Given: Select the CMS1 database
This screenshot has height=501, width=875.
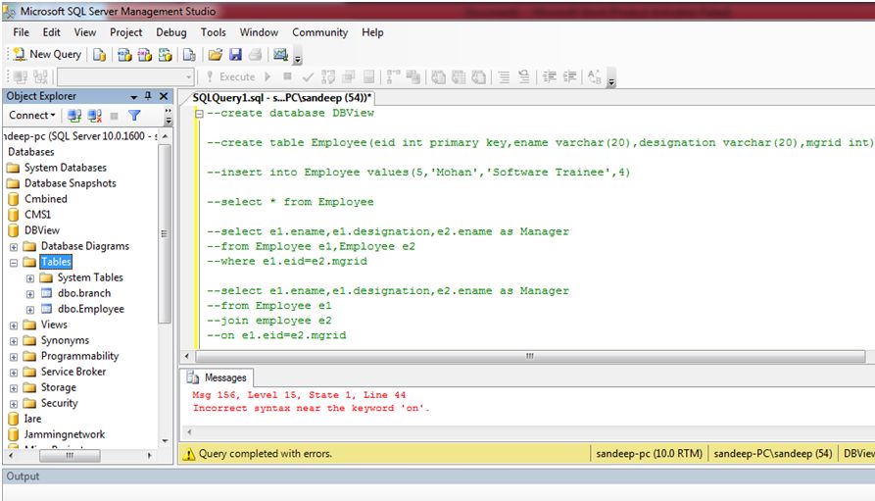Looking at the screenshot, I should pos(37,215).
